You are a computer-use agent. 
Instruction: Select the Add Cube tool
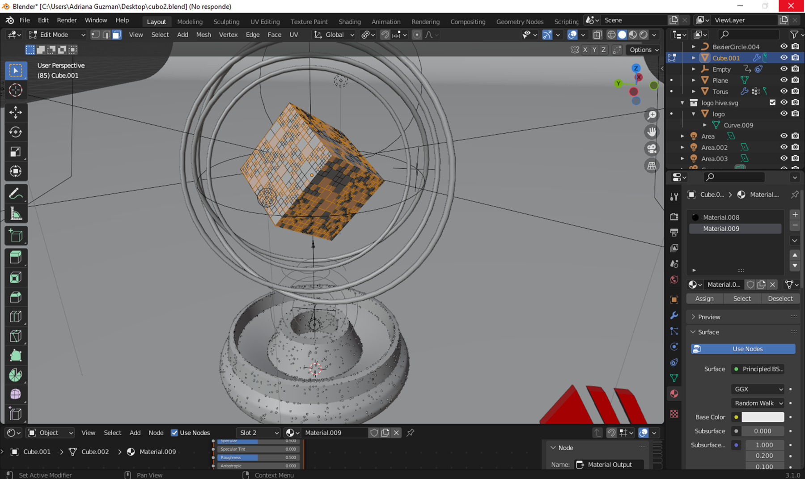[x=16, y=236]
